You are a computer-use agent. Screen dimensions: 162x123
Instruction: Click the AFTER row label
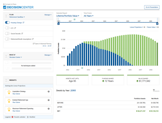click(60, 107)
